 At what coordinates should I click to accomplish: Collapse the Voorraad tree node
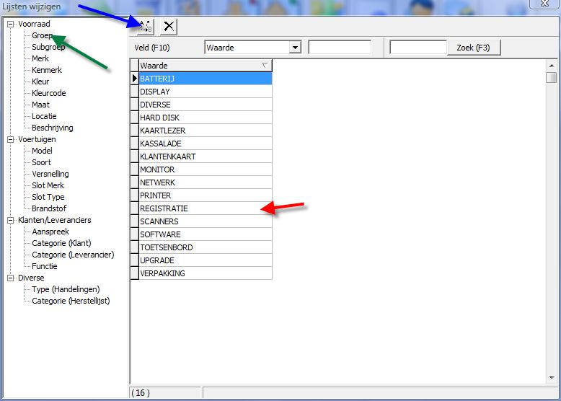tap(11, 25)
